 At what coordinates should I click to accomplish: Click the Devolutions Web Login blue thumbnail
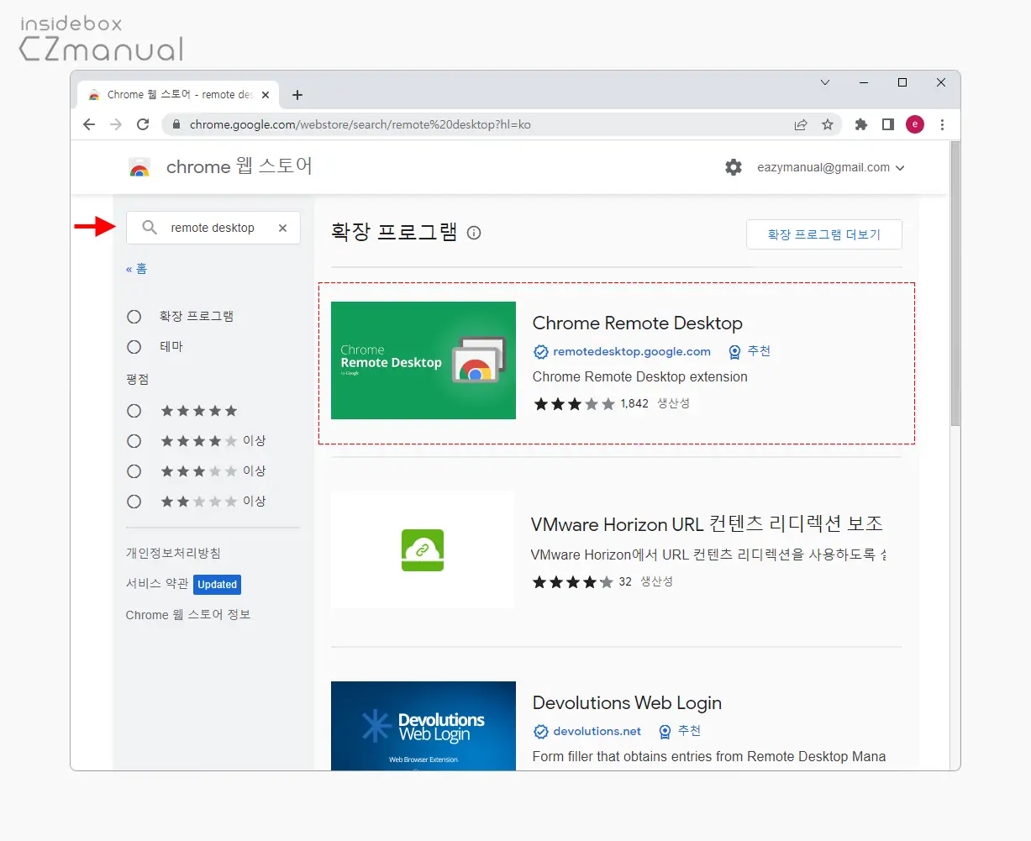point(423,726)
